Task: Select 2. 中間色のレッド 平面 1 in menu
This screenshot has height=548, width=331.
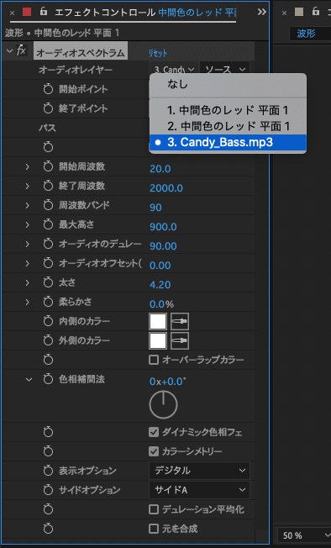Action: [x=228, y=126]
